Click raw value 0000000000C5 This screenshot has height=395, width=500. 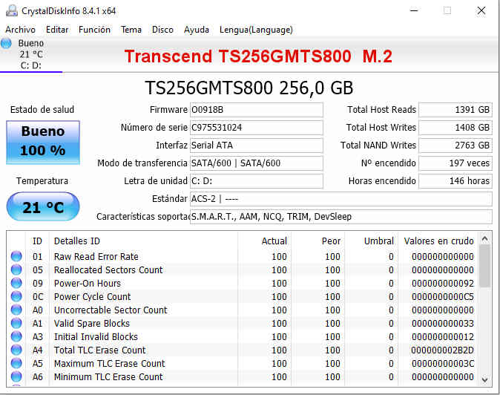(442, 297)
